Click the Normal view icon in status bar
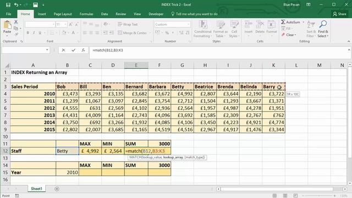Viewport: 352px width, 198px height. (274, 196)
